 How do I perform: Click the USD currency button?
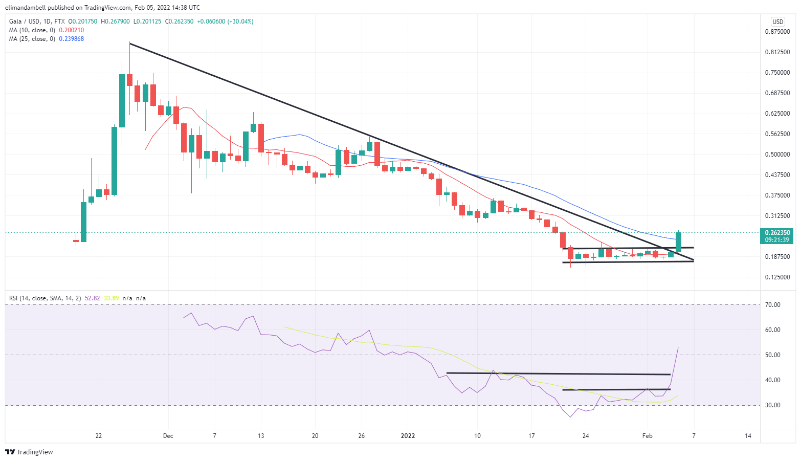[x=777, y=21]
